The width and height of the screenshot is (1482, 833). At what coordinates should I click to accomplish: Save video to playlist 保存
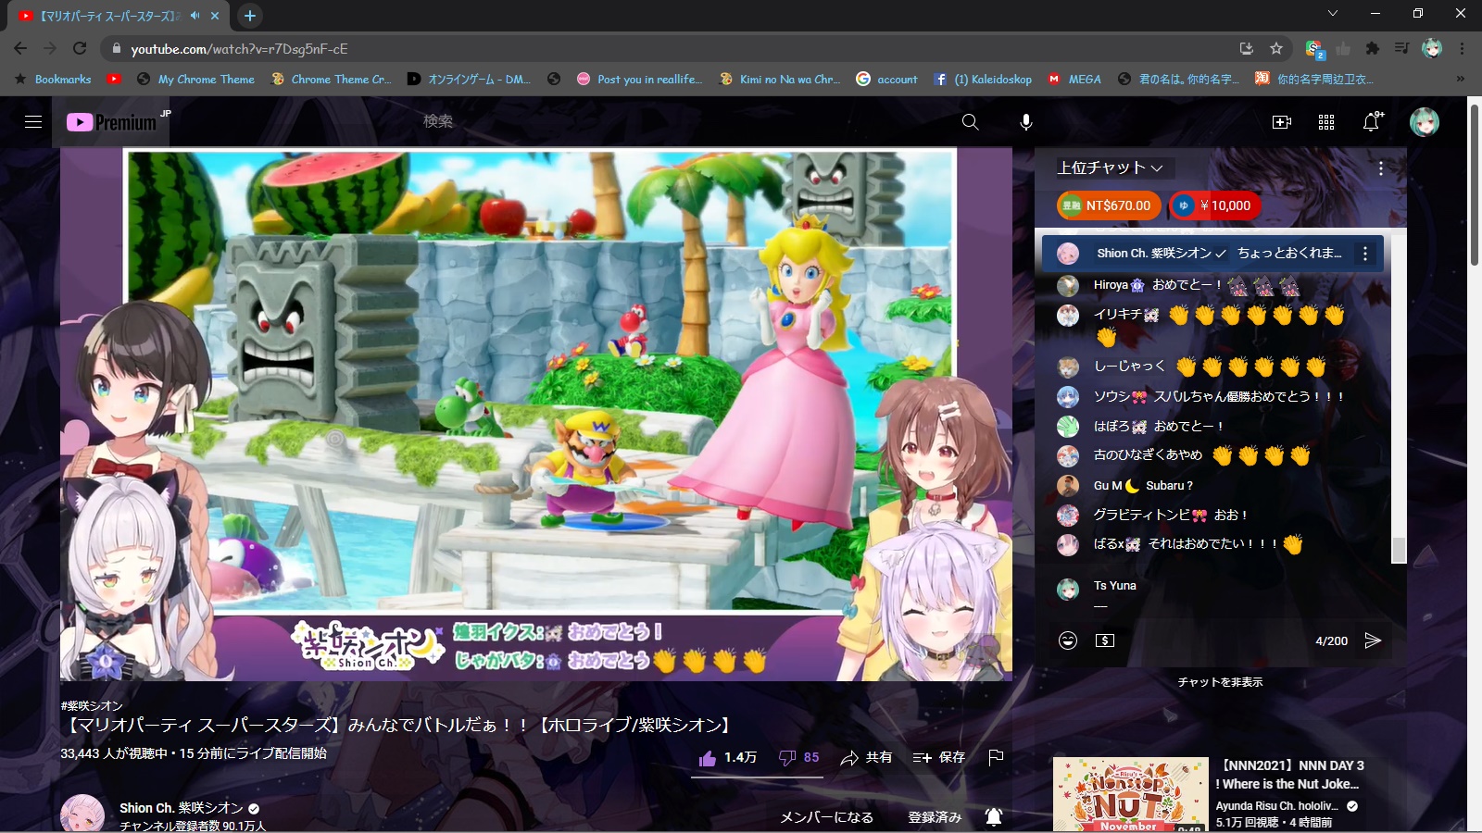click(938, 758)
